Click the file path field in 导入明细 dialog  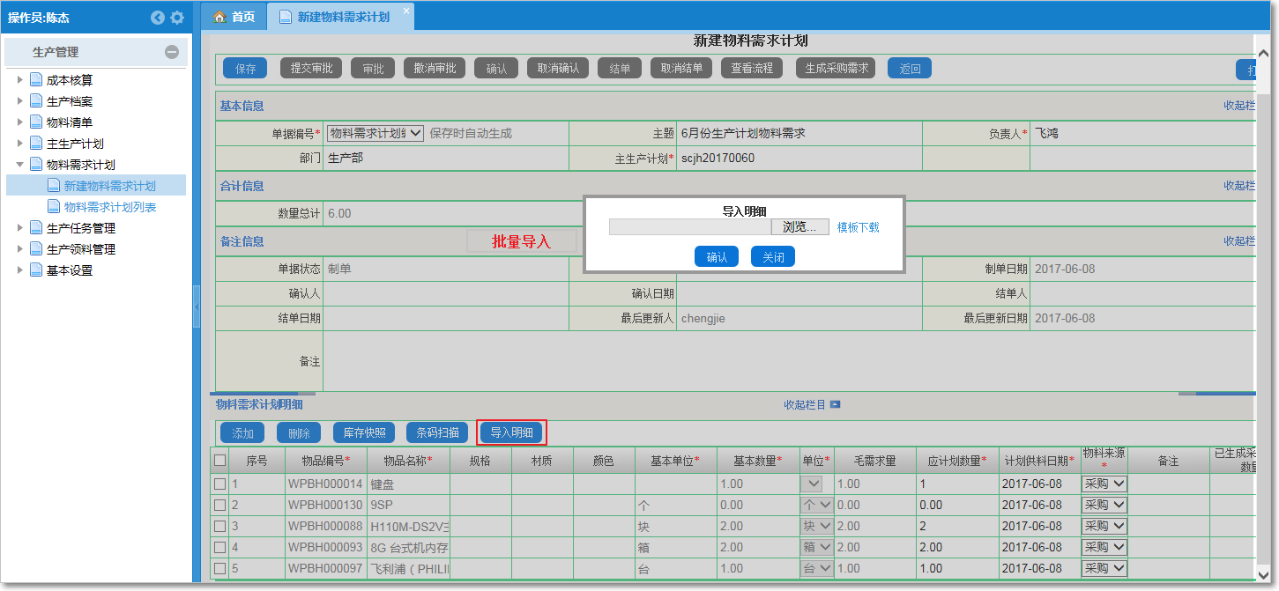tap(690, 226)
